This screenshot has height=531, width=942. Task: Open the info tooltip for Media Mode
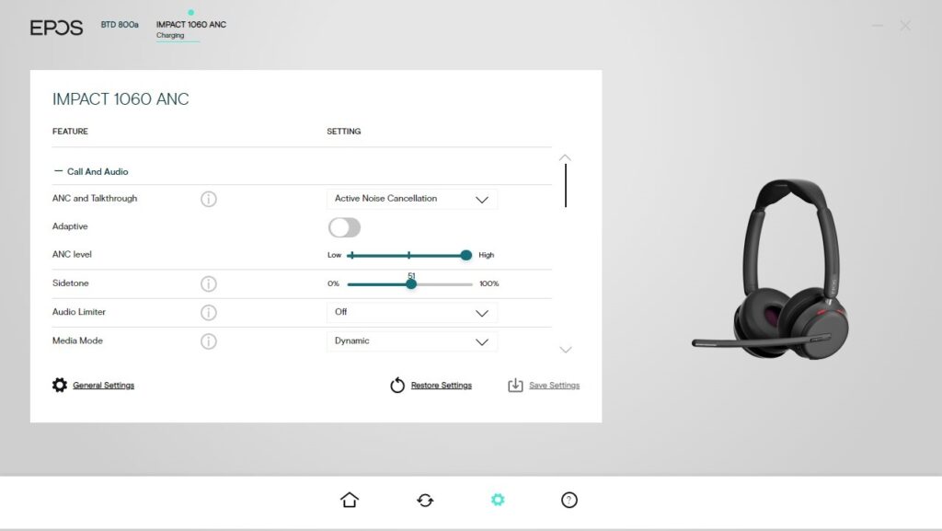click(x=209, y=341)
